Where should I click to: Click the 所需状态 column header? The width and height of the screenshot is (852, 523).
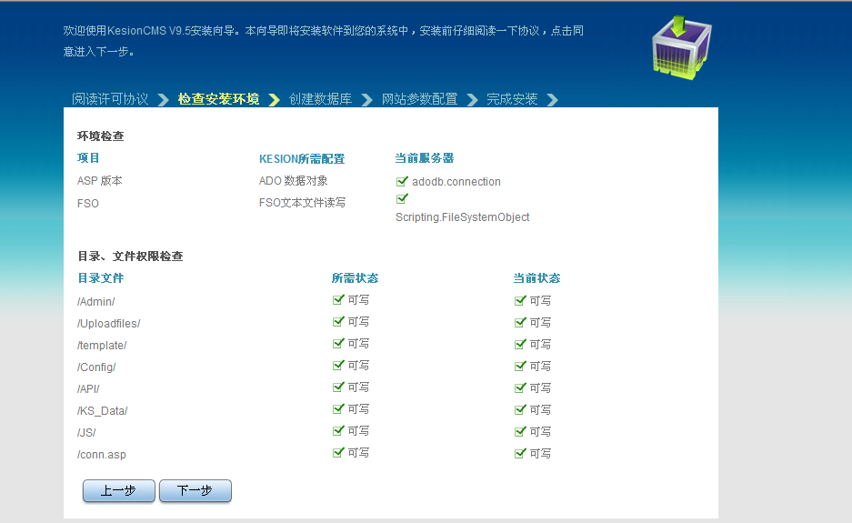tap(356, 277)
